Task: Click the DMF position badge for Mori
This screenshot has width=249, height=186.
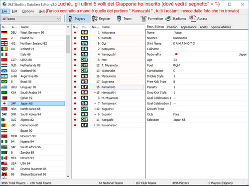Action: pyautogui.click(x=84, y=60)
